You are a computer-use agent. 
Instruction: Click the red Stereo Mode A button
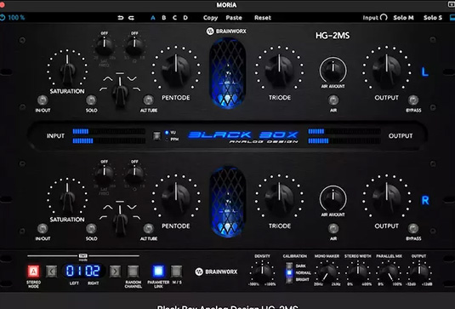coord(34,272)
